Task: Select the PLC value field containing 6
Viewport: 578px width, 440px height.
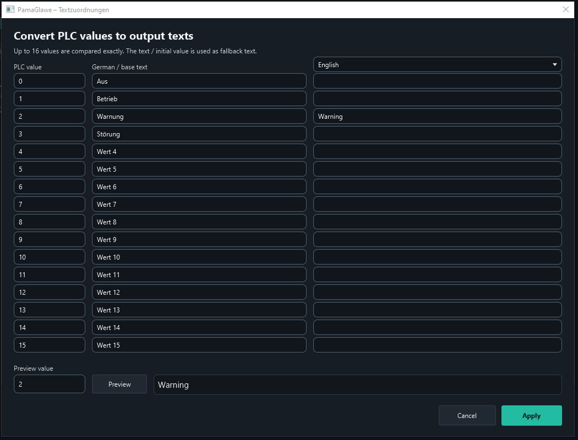Action: pos(50,186)
